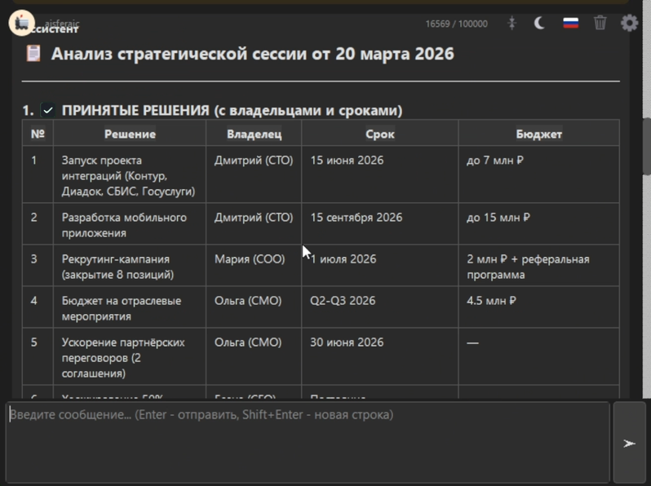Click the Бюджет column header
Image resolution: width=651 pixels, height=486 pixels.
point(538,134)
